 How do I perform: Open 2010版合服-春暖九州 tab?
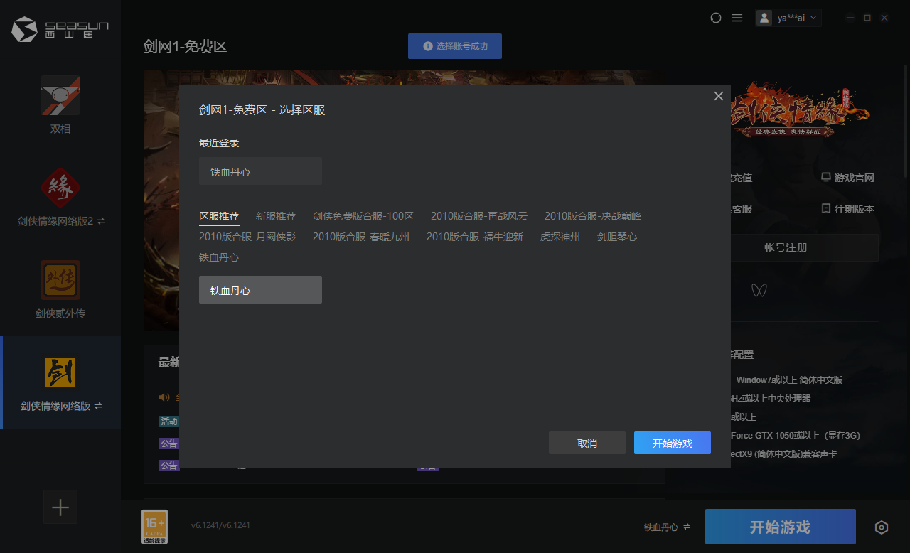(361, 237)
